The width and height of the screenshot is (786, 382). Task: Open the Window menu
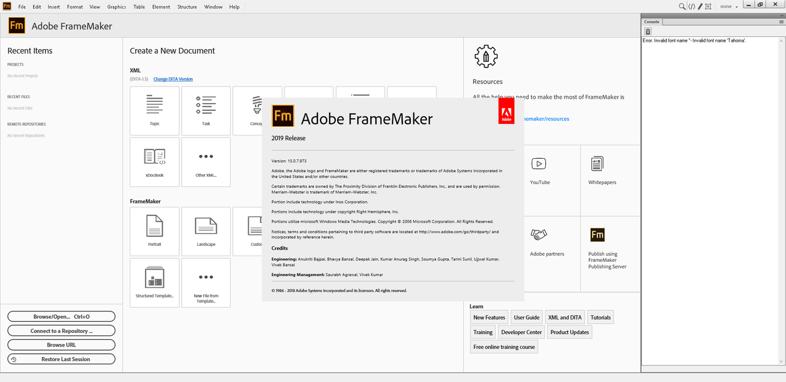click(x=213, y=7)
